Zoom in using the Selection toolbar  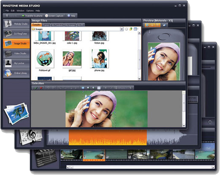(94, 88)
